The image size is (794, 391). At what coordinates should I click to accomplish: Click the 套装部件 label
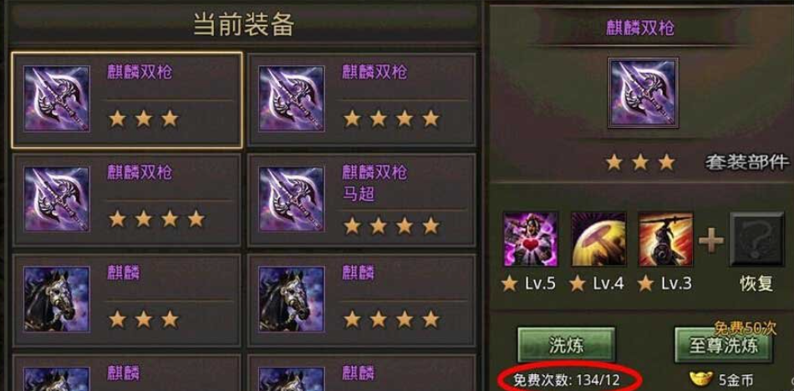[x=747, y=163]
